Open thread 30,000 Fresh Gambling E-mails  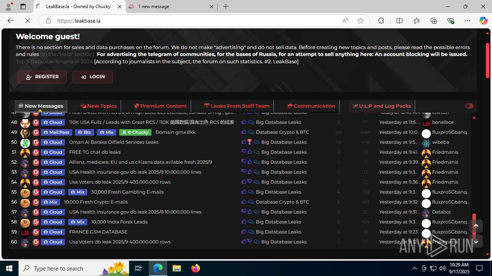click(127, 192)
